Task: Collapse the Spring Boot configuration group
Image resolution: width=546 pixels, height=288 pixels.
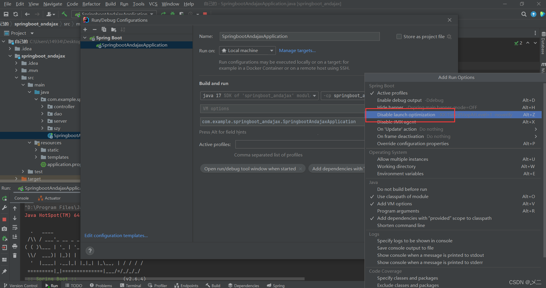Action: point(85,38)
